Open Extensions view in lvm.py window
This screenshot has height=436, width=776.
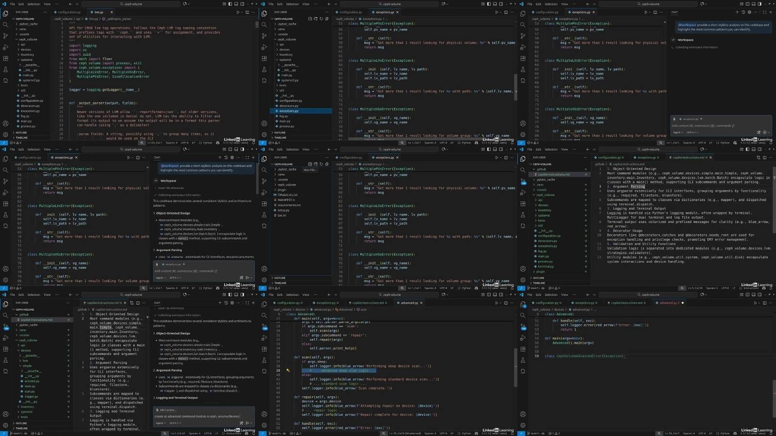[5, 58]
